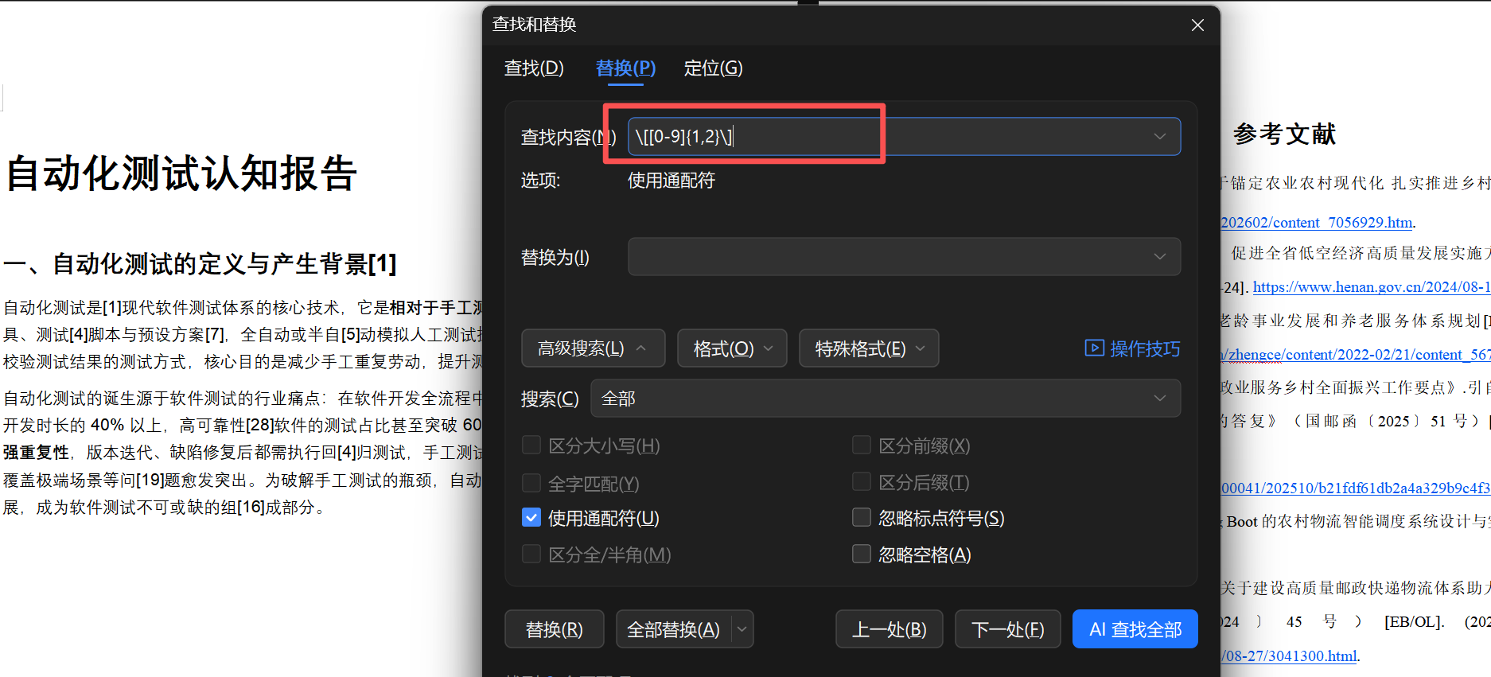The image size is (1491, 677).
Task: Open the 00041/202510 reference link
Action: 1356,488
